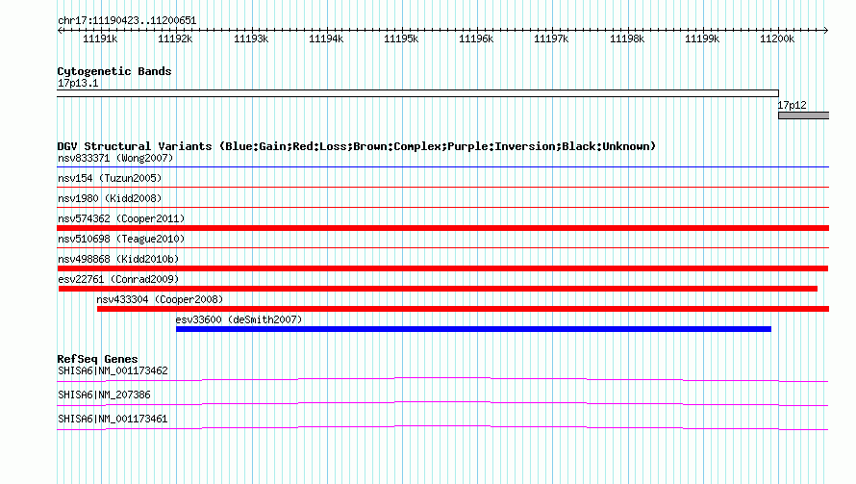
Task: Select the nsv154 (Tuzun2005) label
Action: (x=110, y=178)
